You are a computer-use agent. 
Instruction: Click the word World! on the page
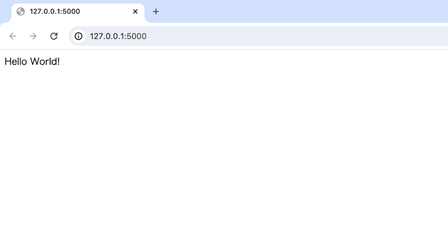pos(45,61)
